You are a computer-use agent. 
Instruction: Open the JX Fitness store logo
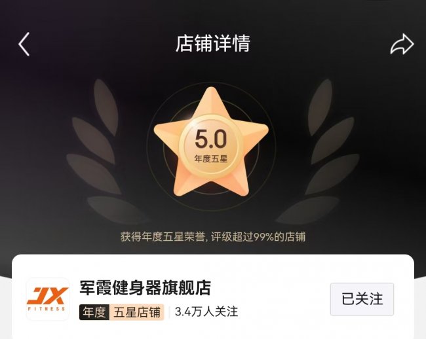pos(48,299)
